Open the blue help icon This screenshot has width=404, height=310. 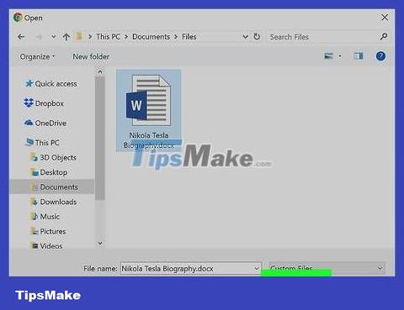coord(380,56)
